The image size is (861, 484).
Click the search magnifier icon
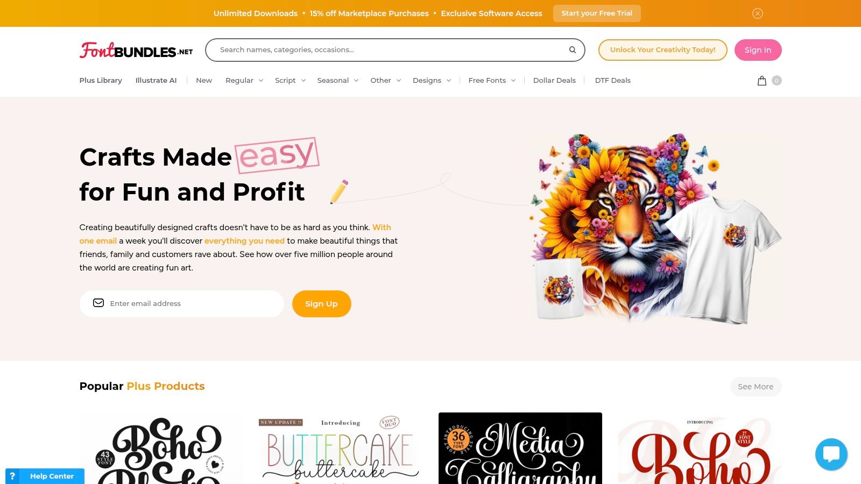click(573, 50)
